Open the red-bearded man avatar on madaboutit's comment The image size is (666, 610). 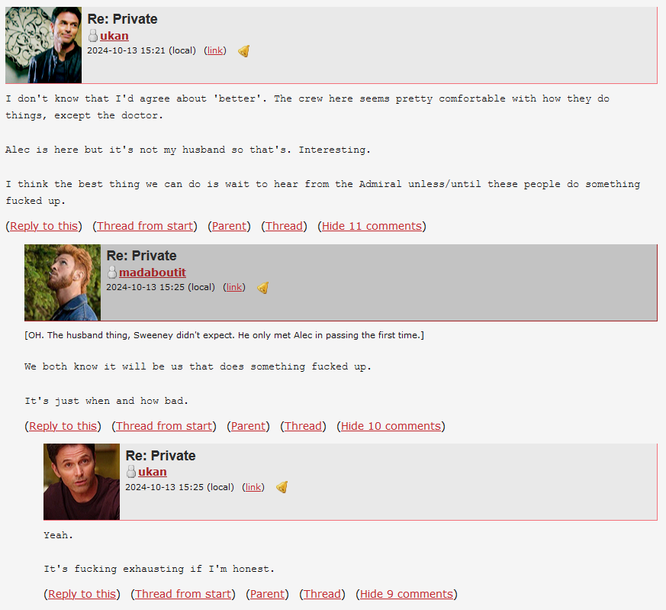pos(63,282)
